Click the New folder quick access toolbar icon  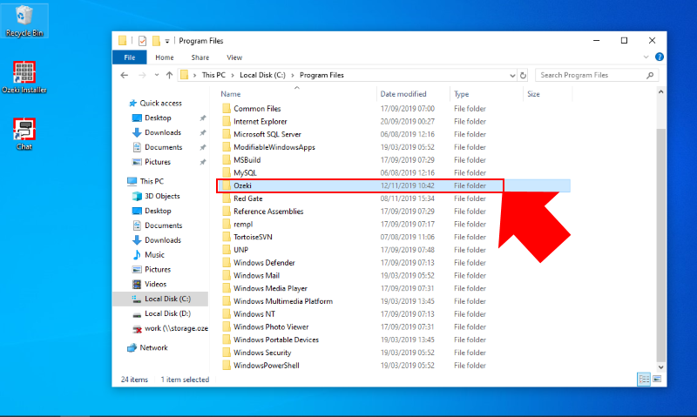click(x=156, y=41)
